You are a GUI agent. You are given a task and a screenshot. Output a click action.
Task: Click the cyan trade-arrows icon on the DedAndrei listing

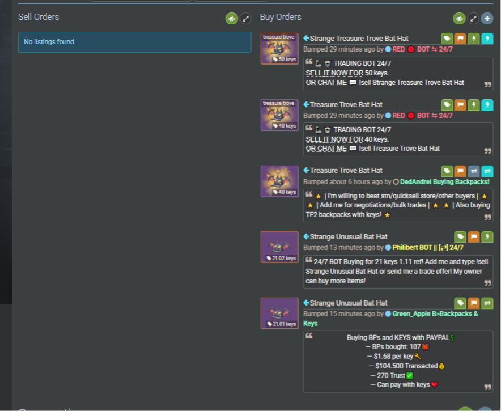[487, 171]
